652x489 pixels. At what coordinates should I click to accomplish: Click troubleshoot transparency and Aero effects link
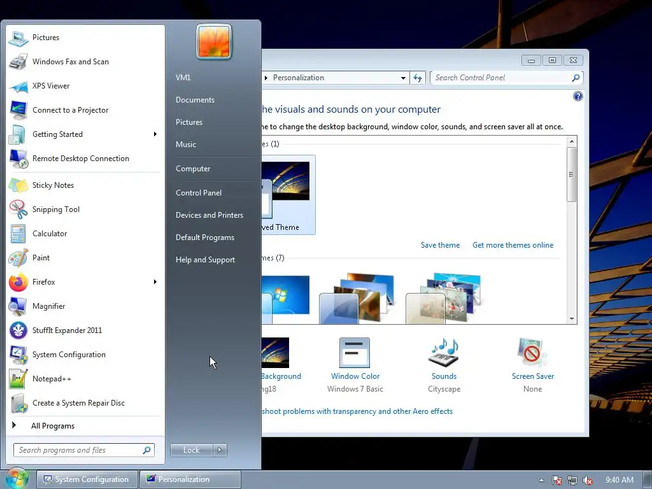pyautogui.click(x=357, y=411)
